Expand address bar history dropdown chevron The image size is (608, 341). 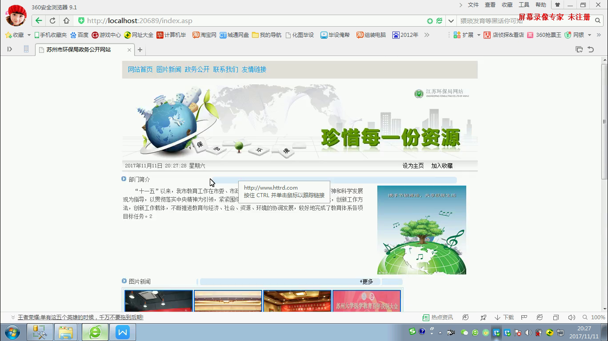(451, 21)
